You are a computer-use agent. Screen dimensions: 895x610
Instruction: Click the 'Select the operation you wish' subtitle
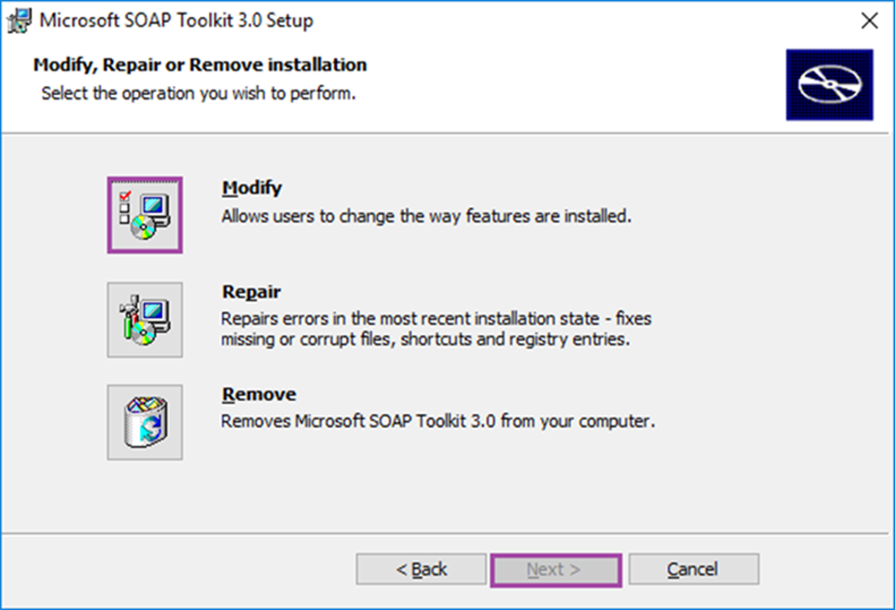tap(199, 93)
